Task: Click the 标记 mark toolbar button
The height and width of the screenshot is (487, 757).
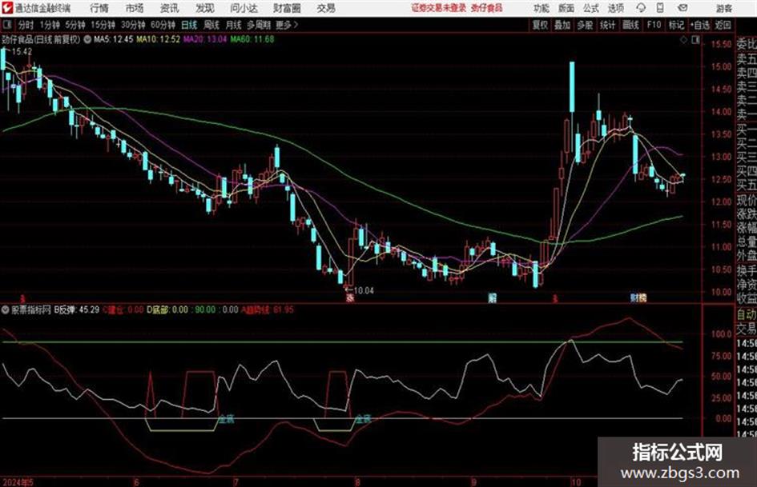Action: (676, 25)
